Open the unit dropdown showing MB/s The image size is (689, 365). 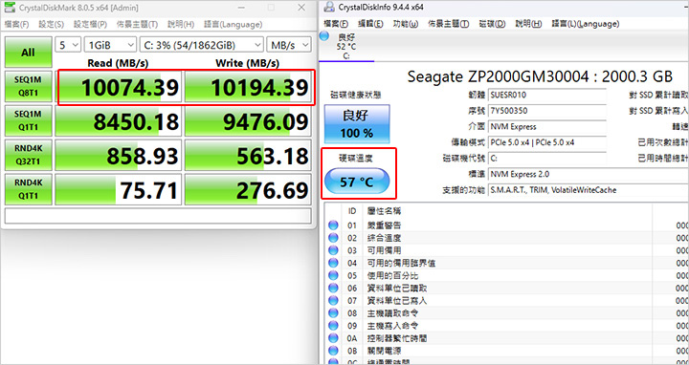click(x=289, y=45)
